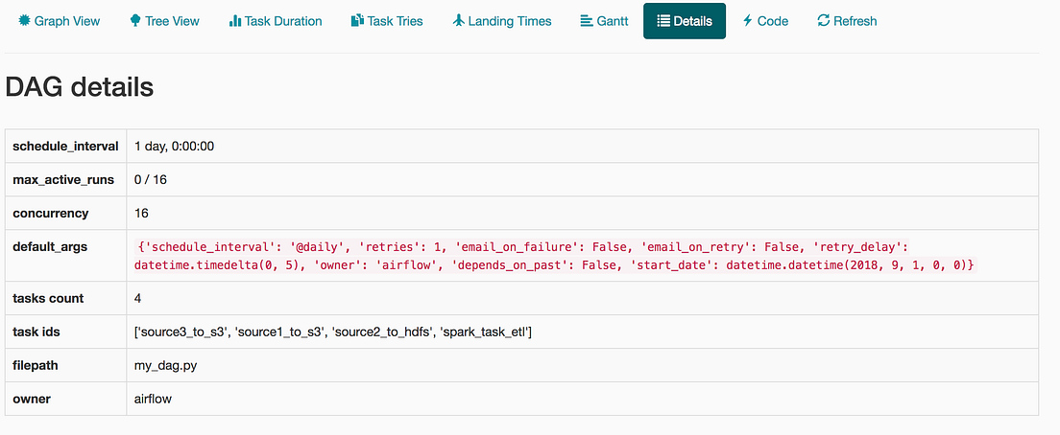Go to the Task Tries tab

(x=387, y=21)
